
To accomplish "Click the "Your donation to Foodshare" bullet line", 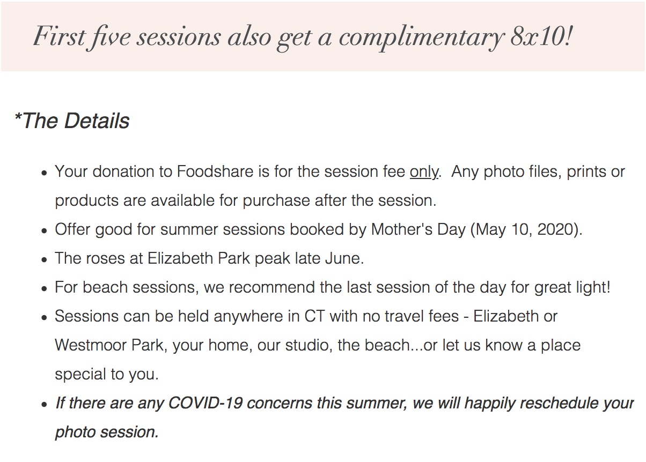I will coord(340,173).
